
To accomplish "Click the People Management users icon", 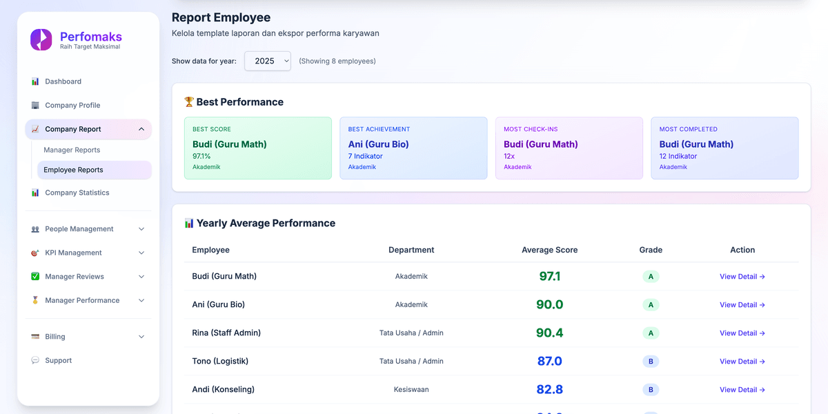I will coord(35,229).
